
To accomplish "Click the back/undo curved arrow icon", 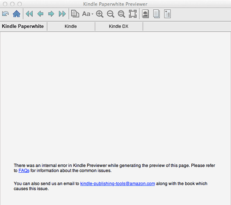I will [6, 14].
